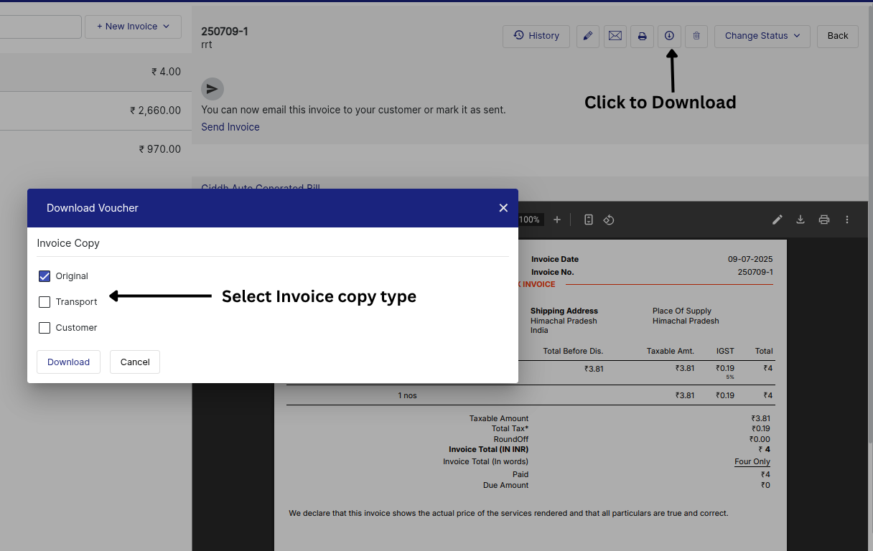Viewport: 873px width, 551px height.
Task: Click the Place Of Supply label
Action: [x=682, y=311]
